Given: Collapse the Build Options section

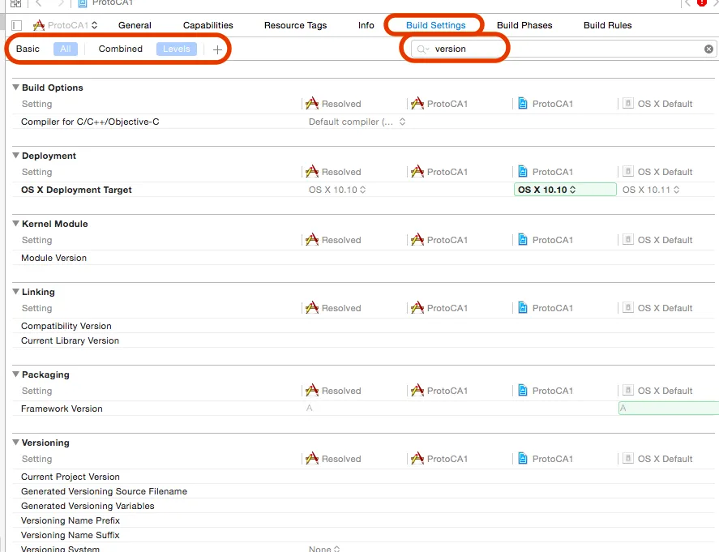Looking at the screenshot, I should coord(15,87).
